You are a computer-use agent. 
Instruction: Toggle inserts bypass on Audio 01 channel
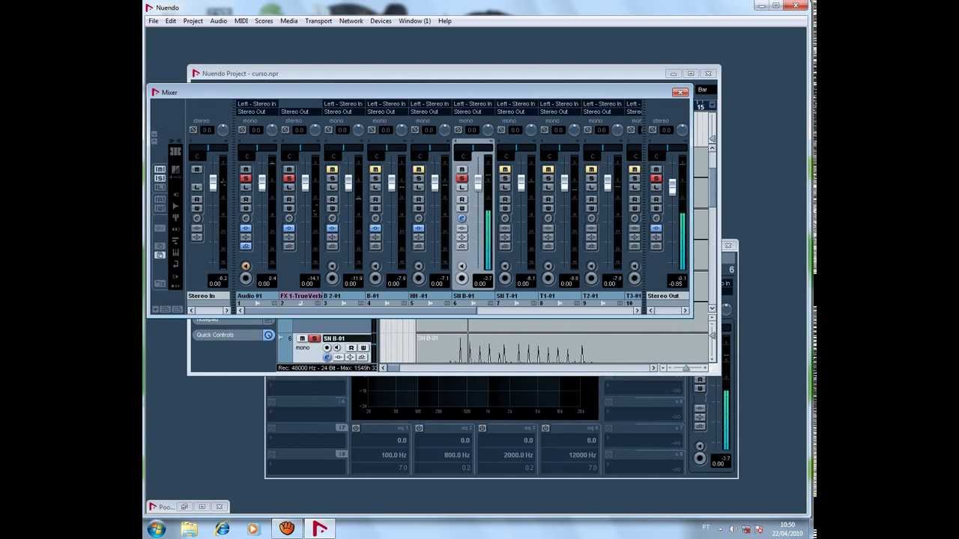tap(246, 228)
